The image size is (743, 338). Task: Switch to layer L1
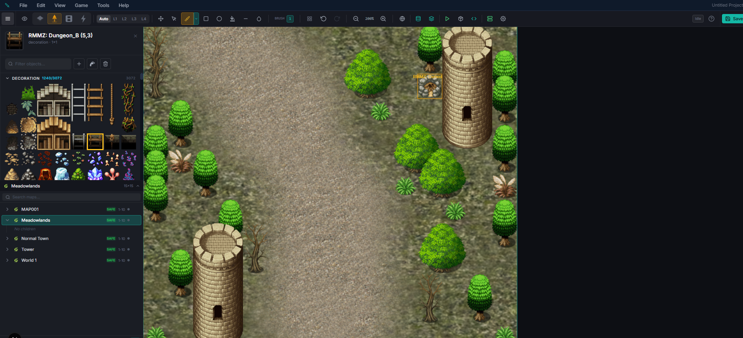click(115, 19)
